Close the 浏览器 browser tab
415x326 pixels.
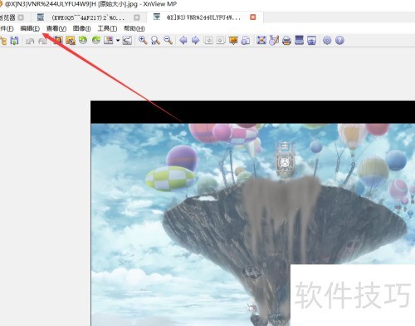click(21, 17)
